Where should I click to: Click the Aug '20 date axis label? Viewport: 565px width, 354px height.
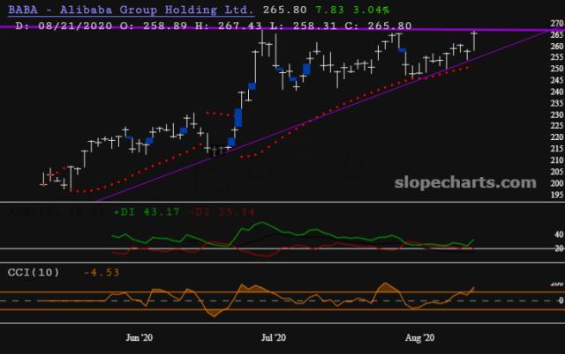[415, 337]
